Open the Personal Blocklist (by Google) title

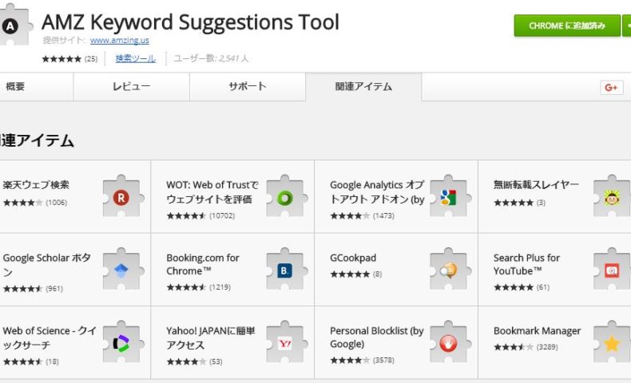click(x=377, y=338)
